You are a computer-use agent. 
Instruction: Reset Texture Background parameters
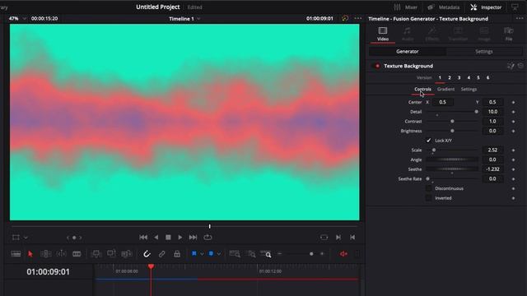[520, 66]
